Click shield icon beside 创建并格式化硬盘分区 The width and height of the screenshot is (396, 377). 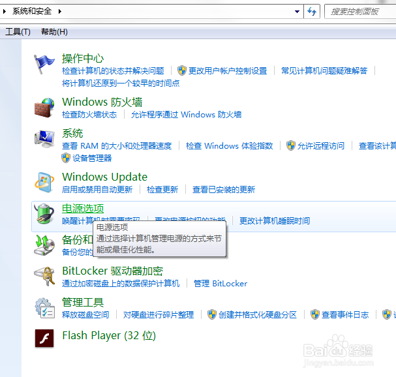pos(212,314)
